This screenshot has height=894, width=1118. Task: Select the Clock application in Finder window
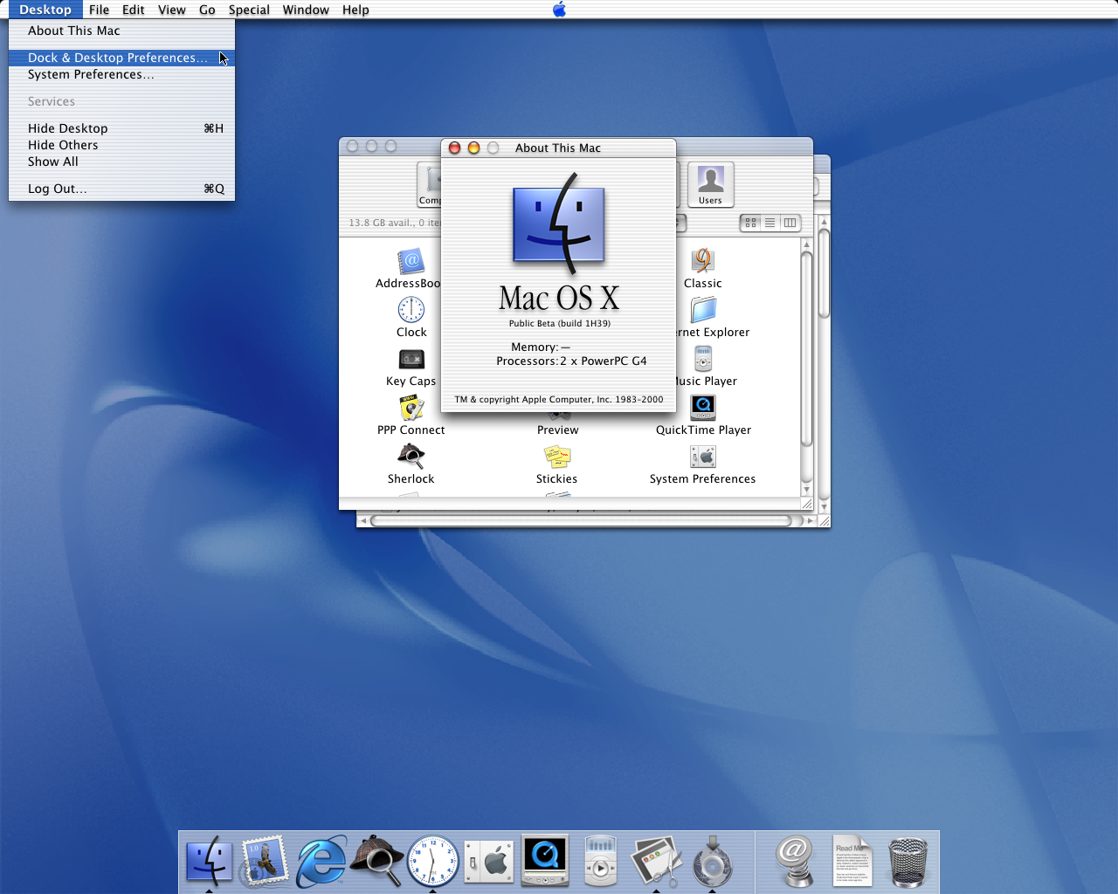click(411, 310)
